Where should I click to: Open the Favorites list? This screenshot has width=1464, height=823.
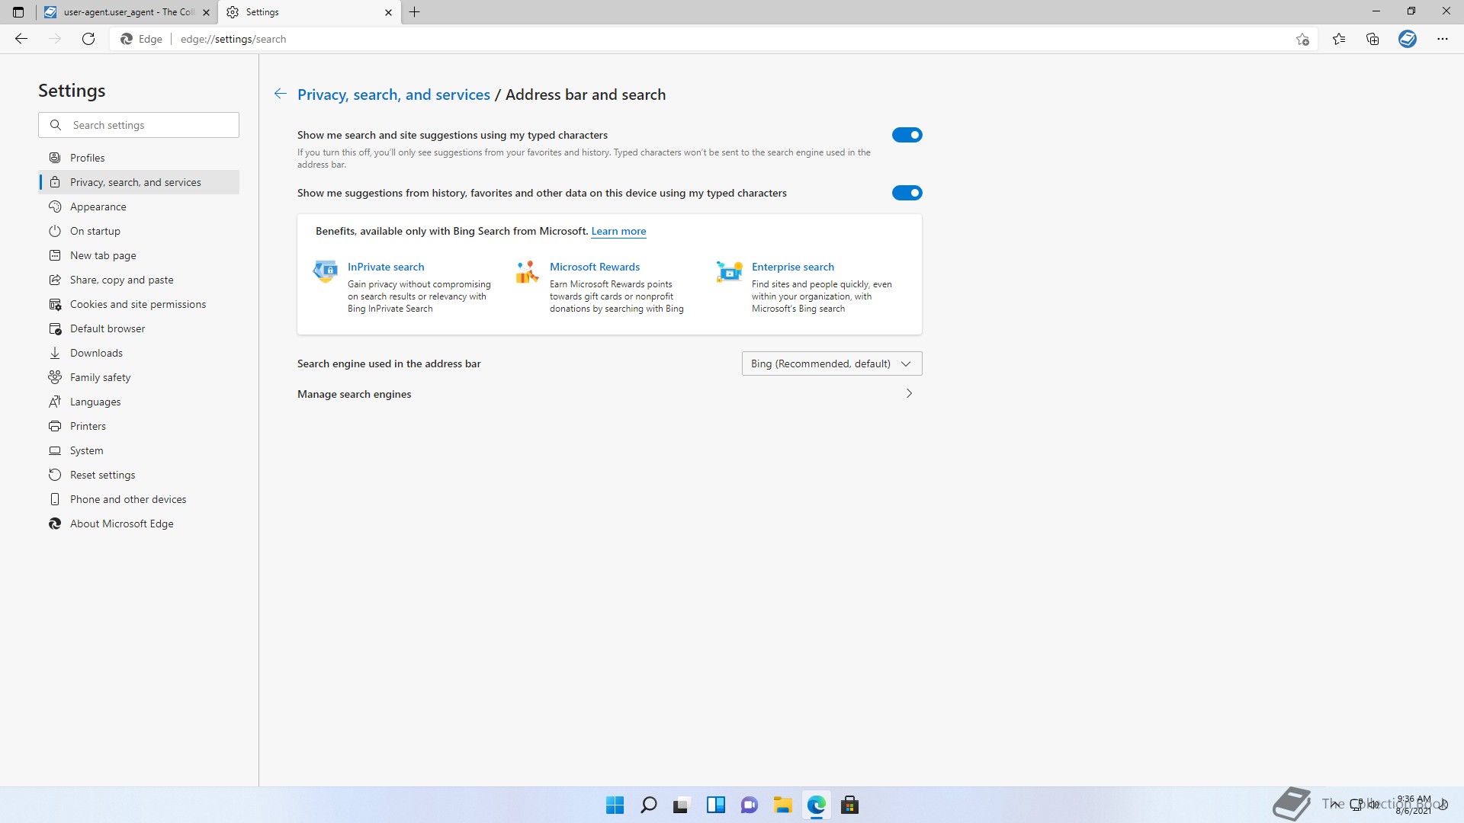[x=1339, y=39]
